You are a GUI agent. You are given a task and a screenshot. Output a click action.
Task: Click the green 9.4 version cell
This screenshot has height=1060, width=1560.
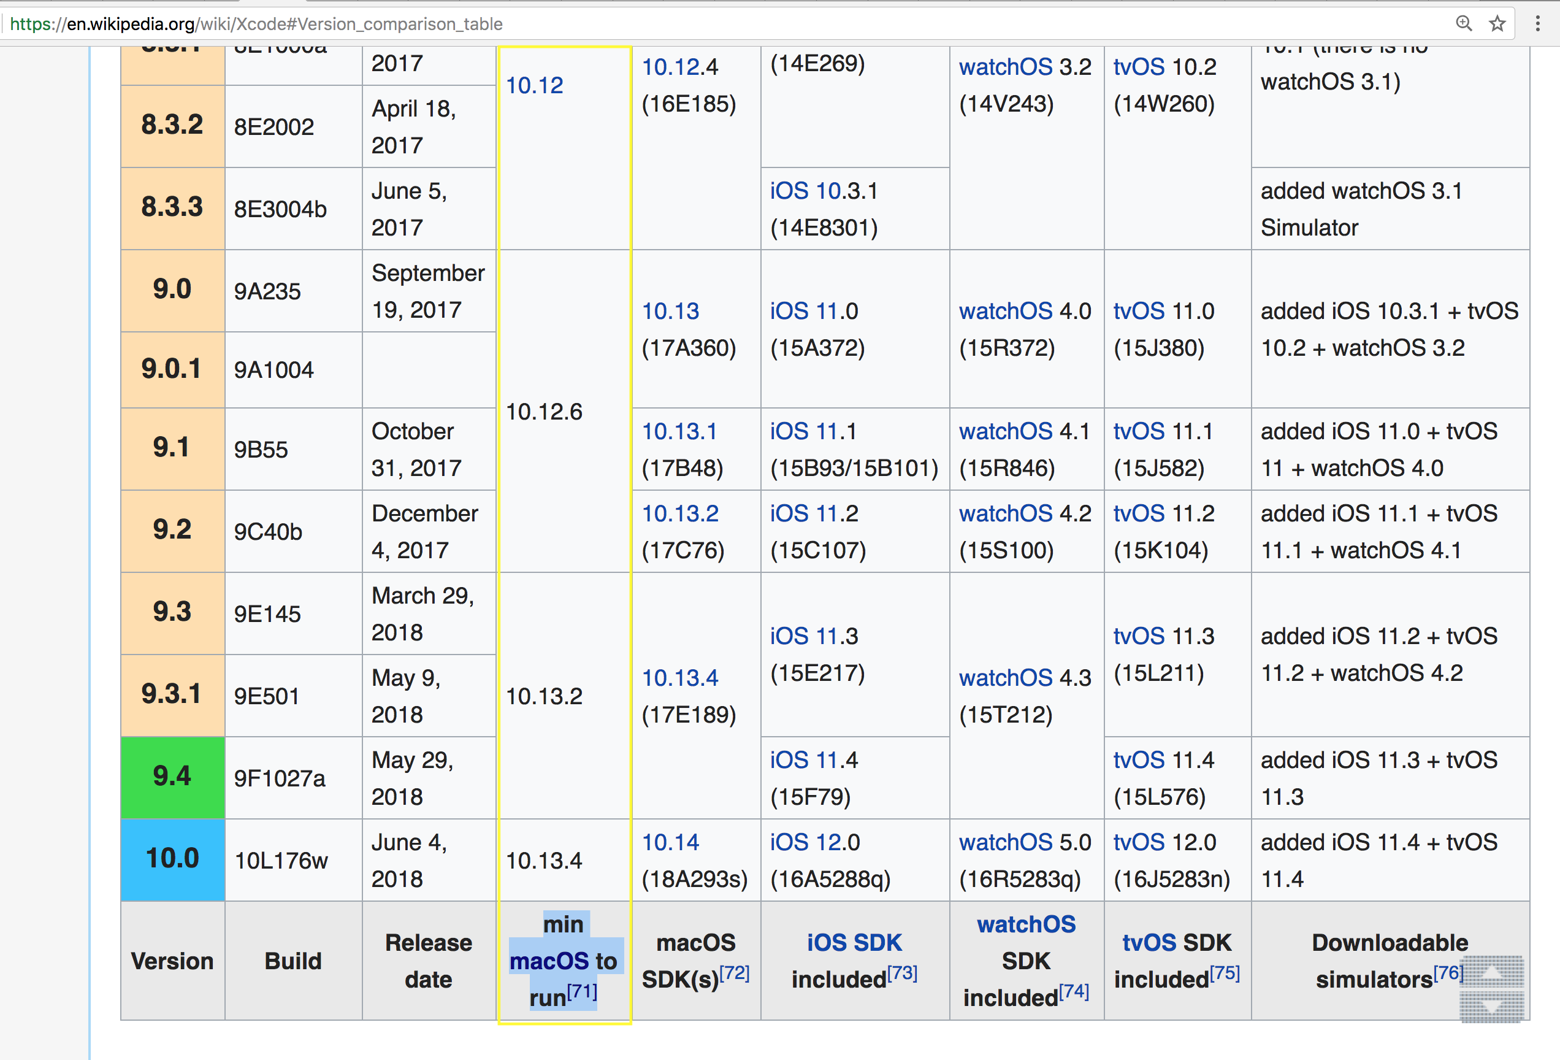coord(172,777)
